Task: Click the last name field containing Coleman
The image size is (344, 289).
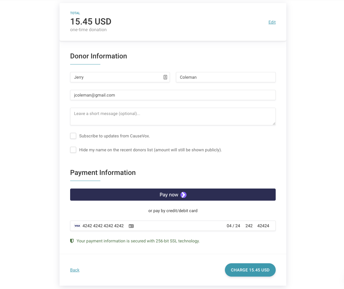Action: pyautogui.click(x=226, y=77)
